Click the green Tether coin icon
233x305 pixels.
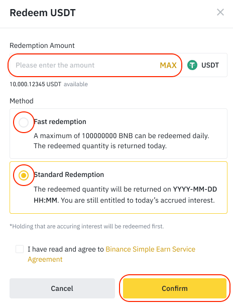click(192, 65)
